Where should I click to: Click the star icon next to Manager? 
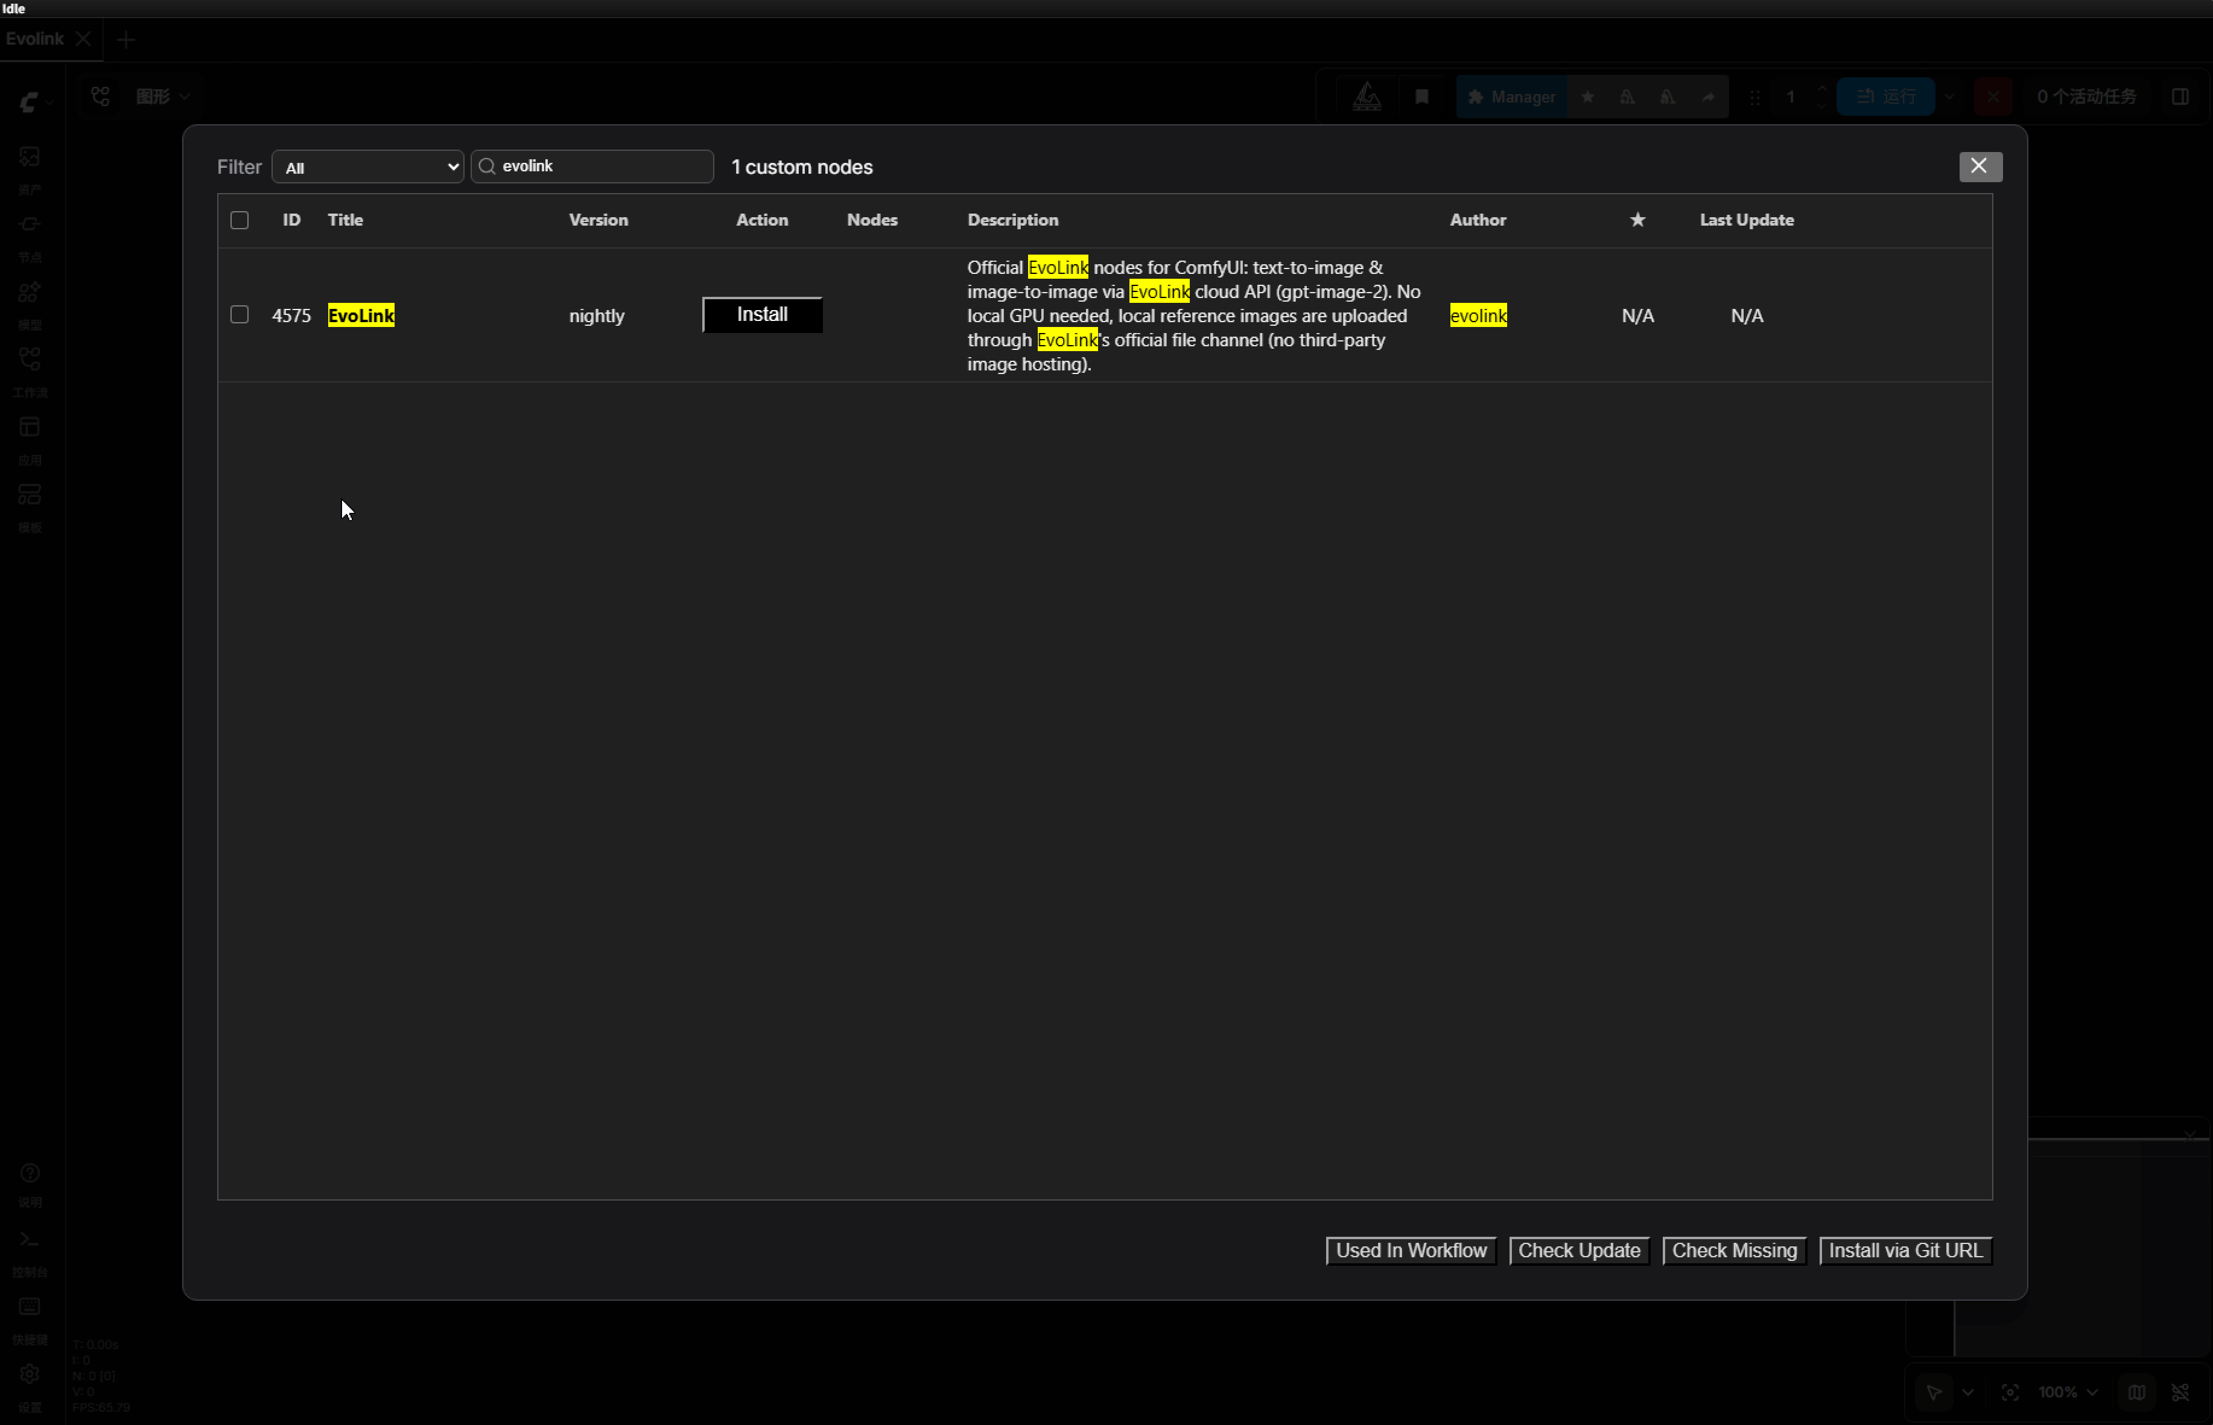[1587, 97]
